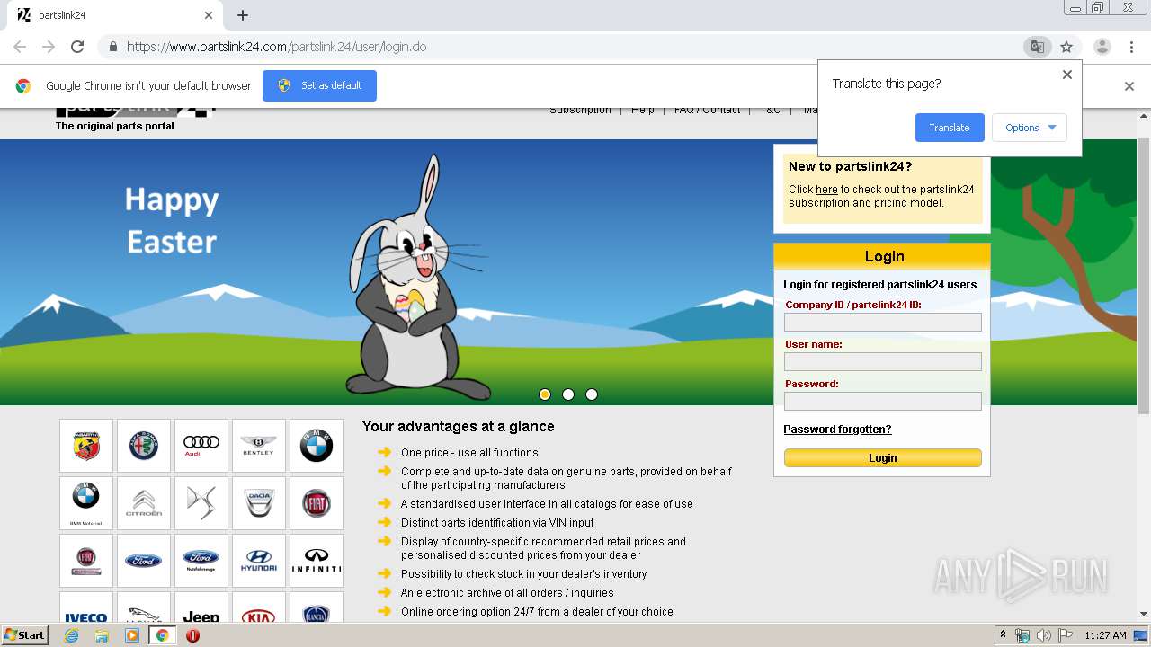The image size is (1151, 647).
Task: Open the T&C menu item
Action: [771, 110]
